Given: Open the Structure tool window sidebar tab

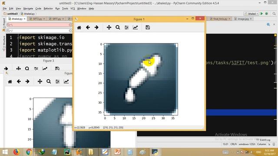Looking at the screenshot, I should (x=4, y=43).
